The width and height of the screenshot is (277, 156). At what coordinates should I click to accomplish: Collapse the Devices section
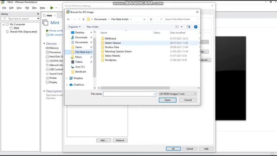44,43
